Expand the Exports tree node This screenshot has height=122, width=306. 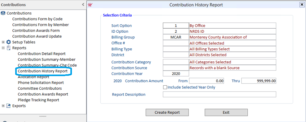pyautogui.click(x=3, y=106)
